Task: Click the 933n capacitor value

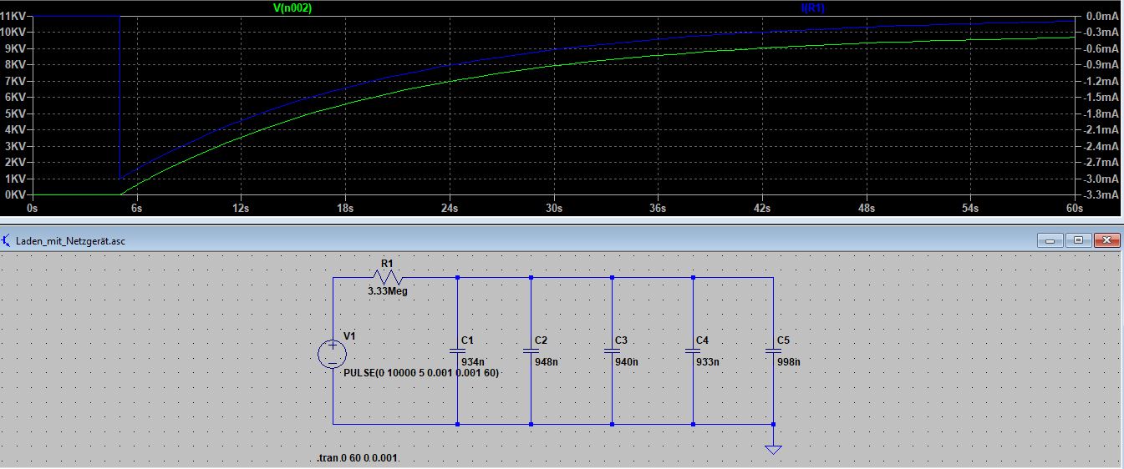Action: coord(707,362)
